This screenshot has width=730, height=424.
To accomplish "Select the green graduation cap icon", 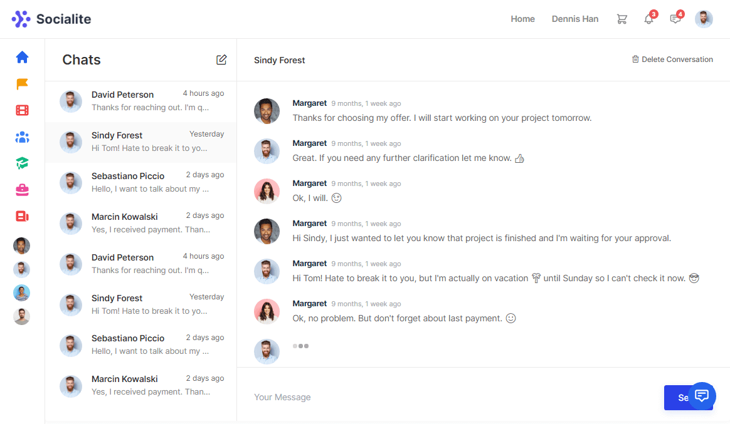I will [22, 163].
